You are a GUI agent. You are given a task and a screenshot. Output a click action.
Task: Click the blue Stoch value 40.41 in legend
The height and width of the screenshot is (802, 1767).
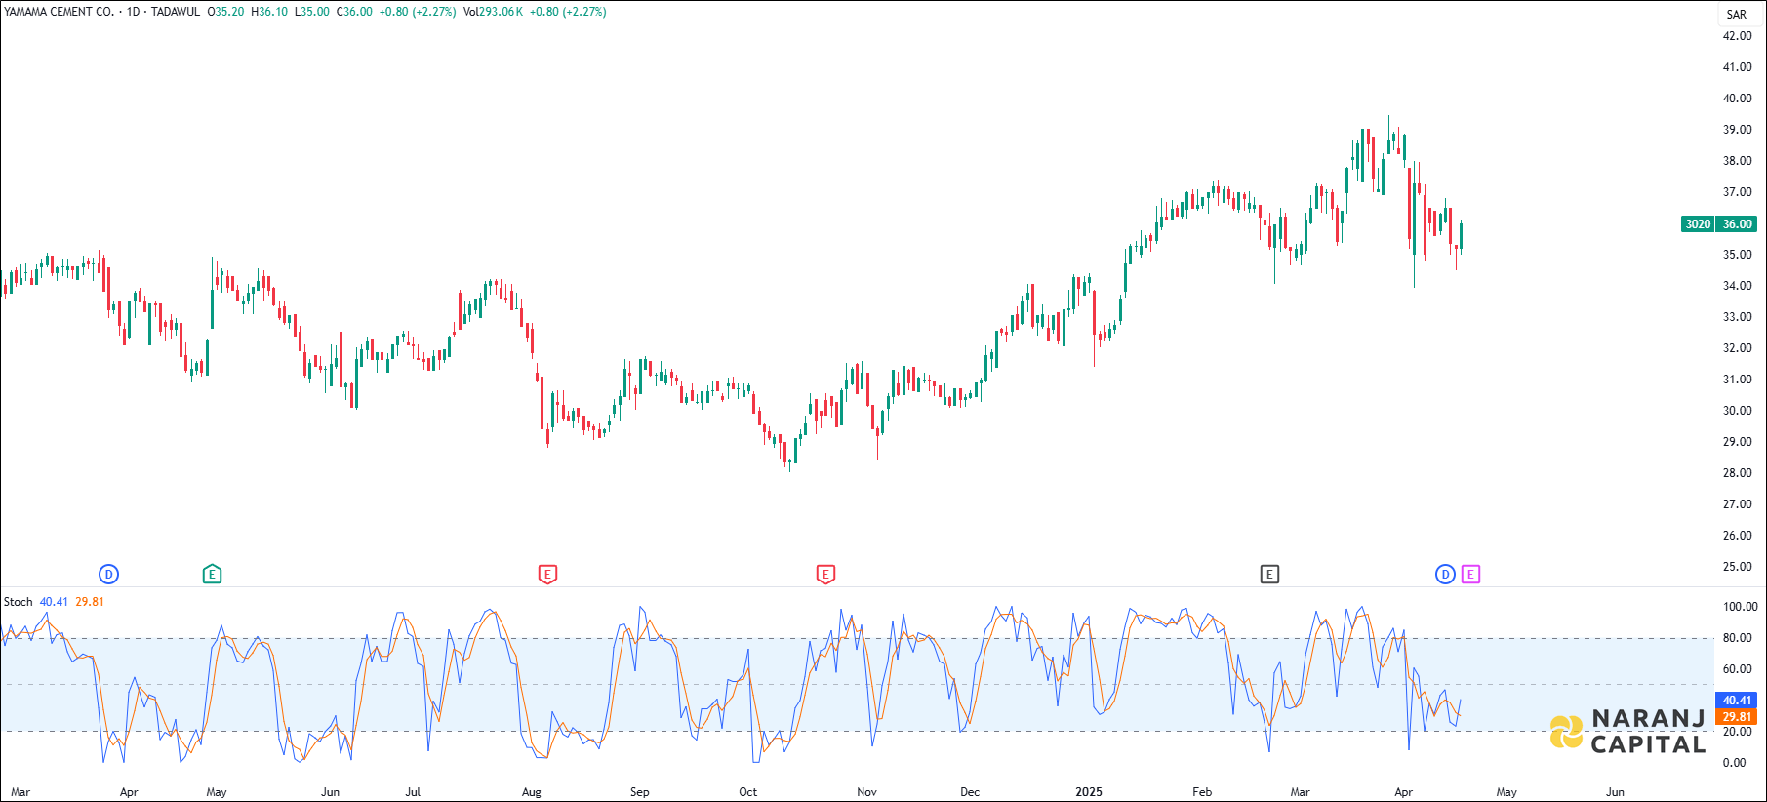pos(54,602)
